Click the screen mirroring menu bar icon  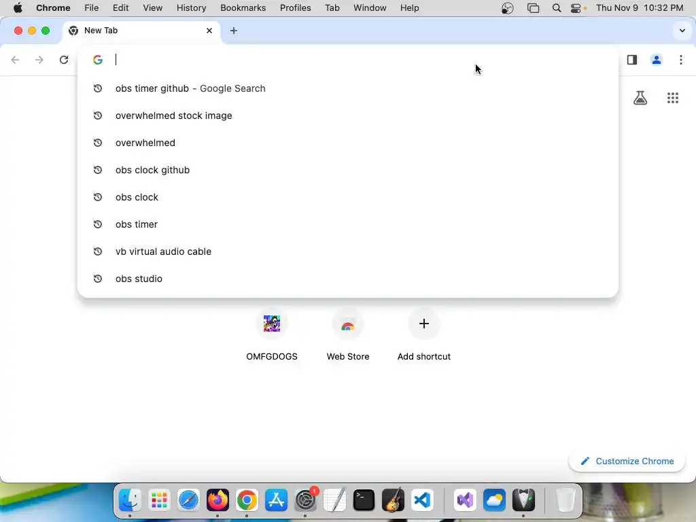[533, 8]
